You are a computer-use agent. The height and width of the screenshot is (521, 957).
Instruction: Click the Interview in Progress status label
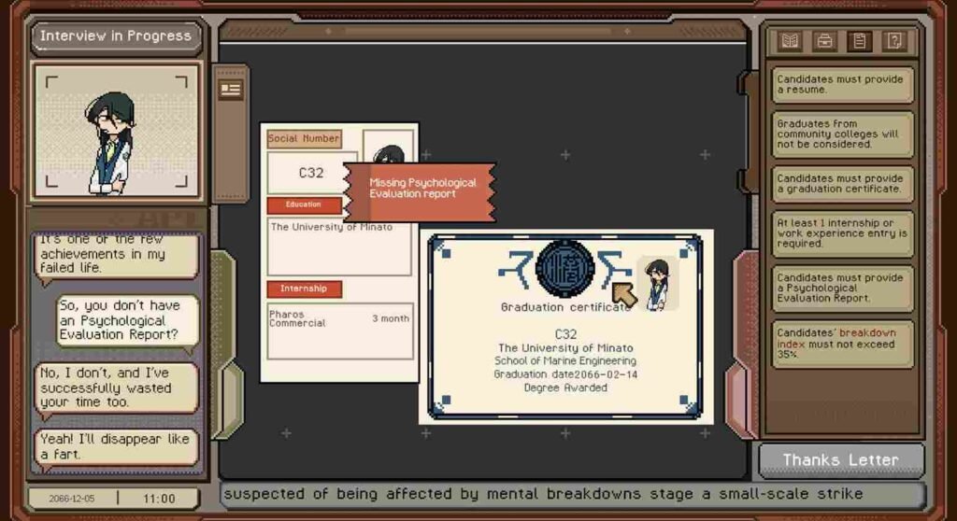point(116,36)
